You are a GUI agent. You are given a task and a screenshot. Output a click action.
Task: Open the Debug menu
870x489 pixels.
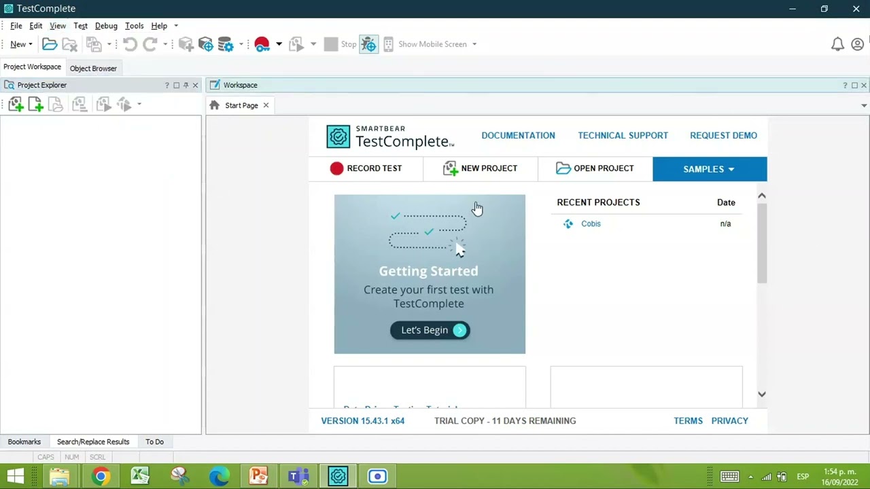point(106,26)
